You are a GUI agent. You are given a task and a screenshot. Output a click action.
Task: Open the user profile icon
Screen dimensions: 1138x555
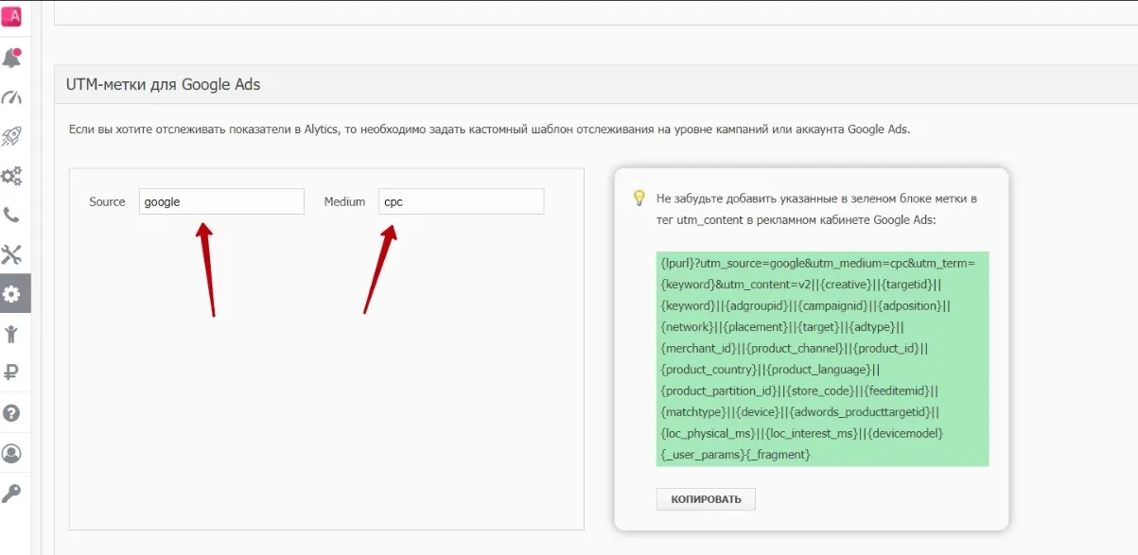click(x=11, y=453)
